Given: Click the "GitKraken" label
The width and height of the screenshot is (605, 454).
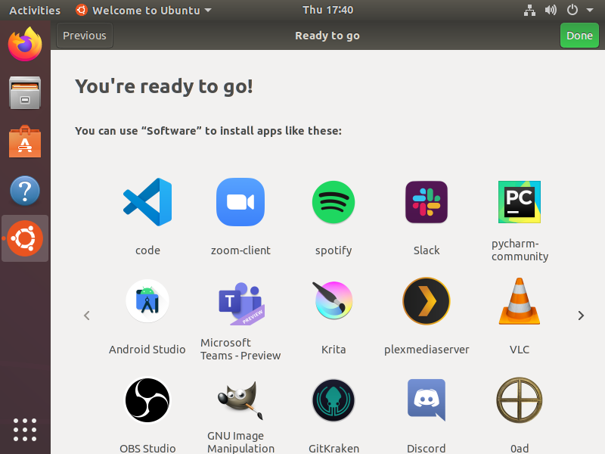Looking at the screenshot, I should [334, 449].
